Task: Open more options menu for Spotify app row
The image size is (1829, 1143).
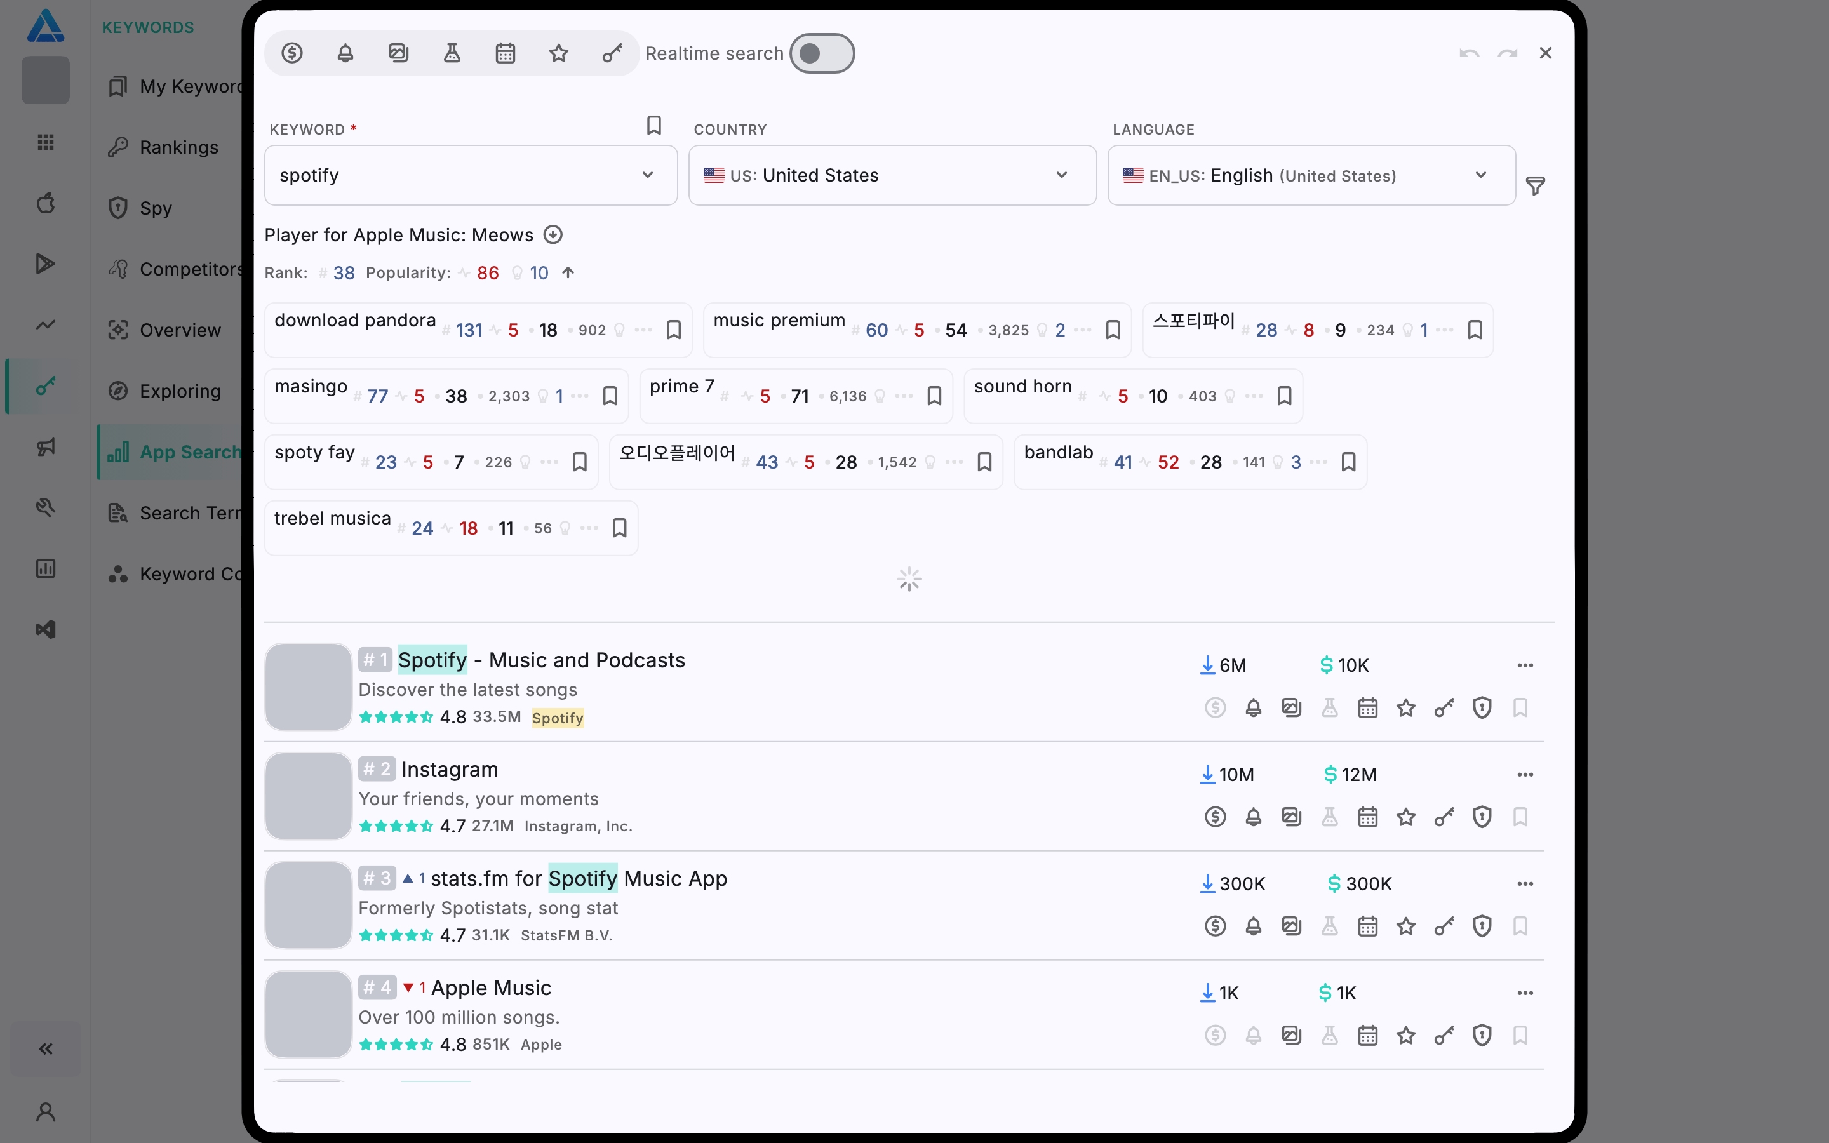Action: pyautogui.click(x=1525, y=665)
